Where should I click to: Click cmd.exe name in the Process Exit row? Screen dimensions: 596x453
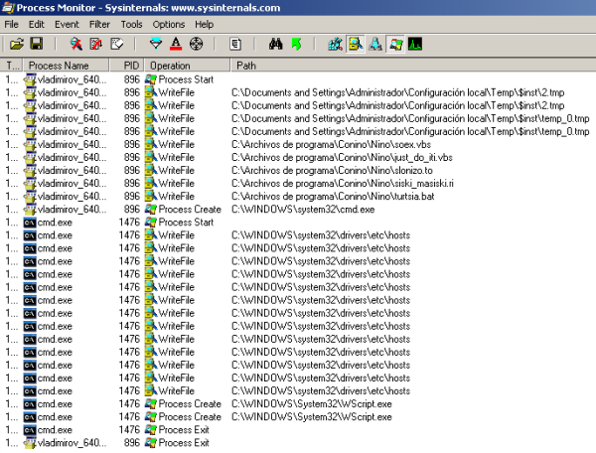click(55, 429)
